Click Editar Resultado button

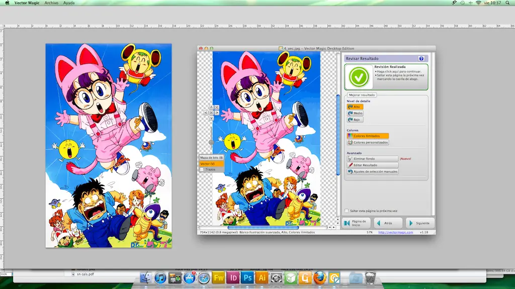[373, 165]
